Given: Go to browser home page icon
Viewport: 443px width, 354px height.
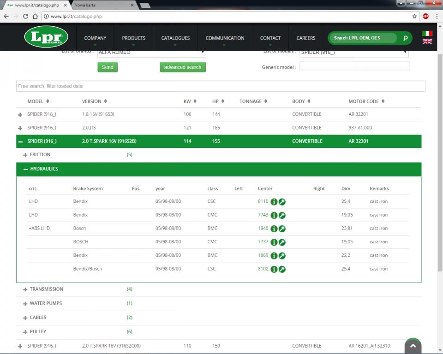Looking at the screenshot, I should coord(36,17).
